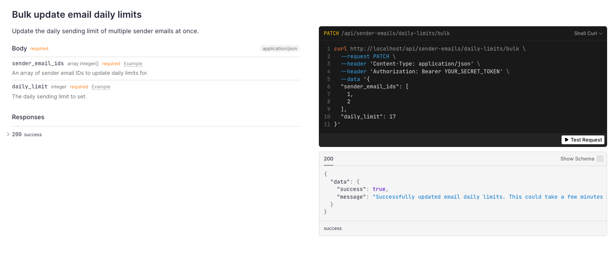This screenshot has height=260, width=611.
Task: Click the play icon in Test Request
Action: point(567,140)
